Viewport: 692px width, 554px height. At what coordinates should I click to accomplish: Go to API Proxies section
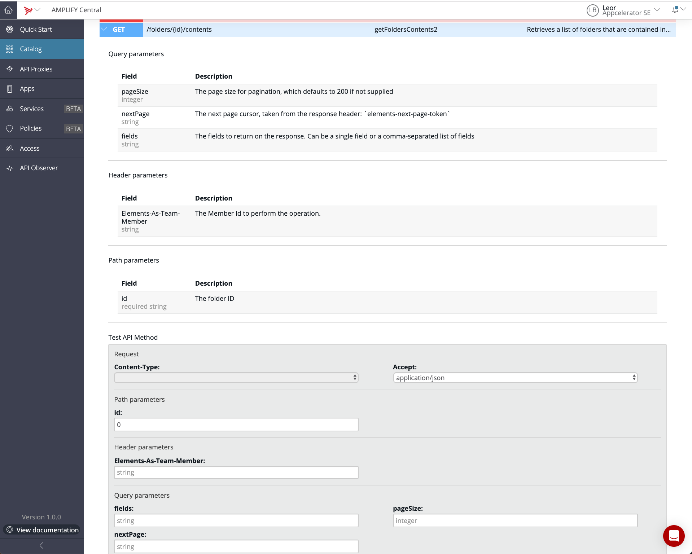[42, 69]
